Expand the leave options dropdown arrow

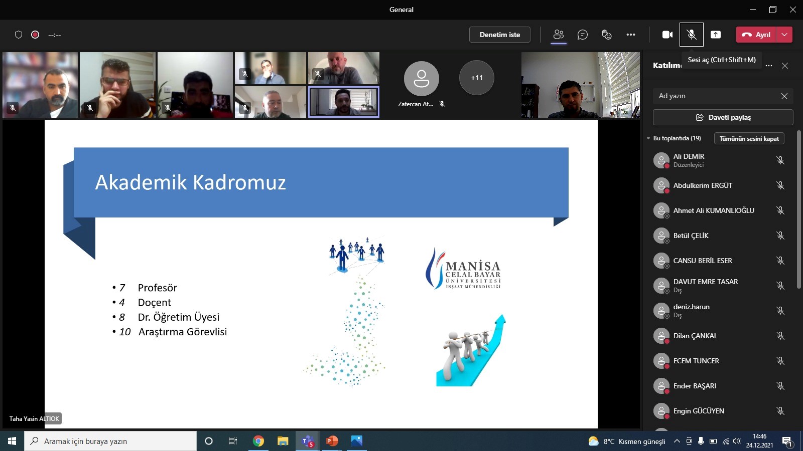coord(784,35)
